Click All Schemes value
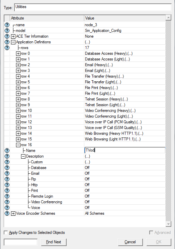 pyautogui.click(x=95, y=213)
